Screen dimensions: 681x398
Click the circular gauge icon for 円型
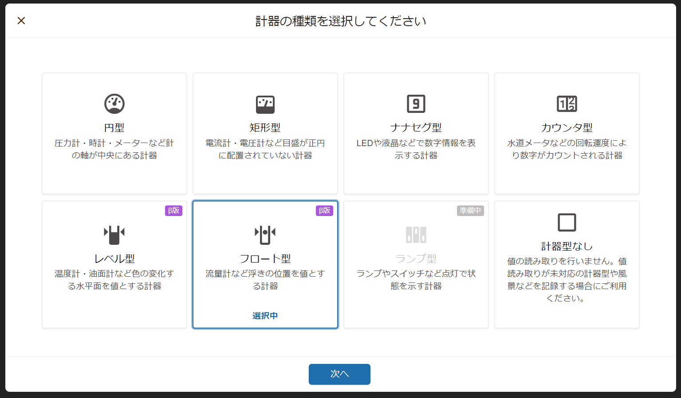point(114,104)
